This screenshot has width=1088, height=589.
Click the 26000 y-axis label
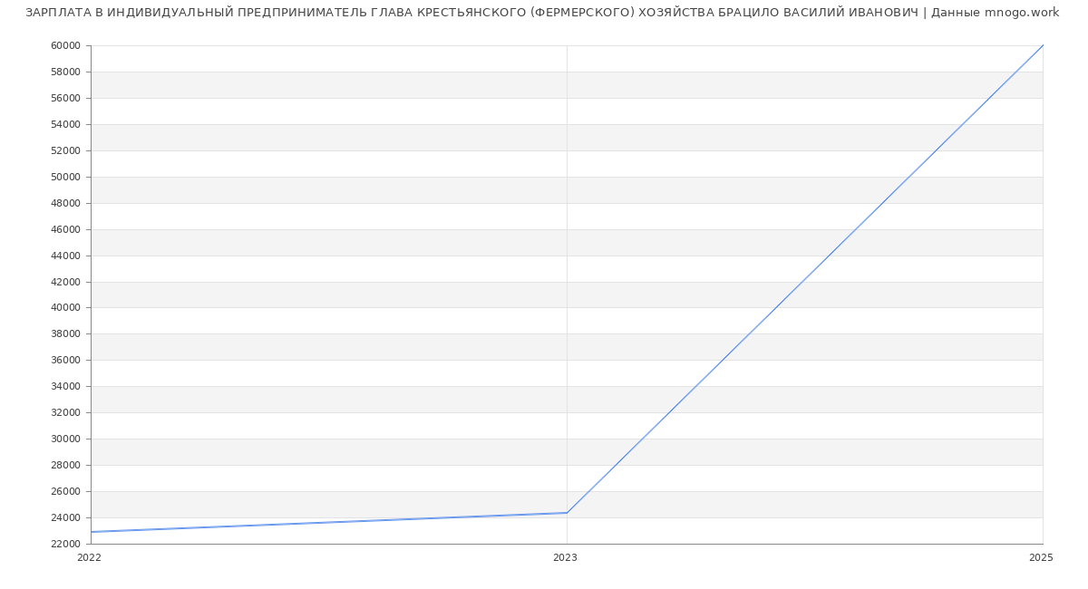pyautogui.click(x=65, y=491)
